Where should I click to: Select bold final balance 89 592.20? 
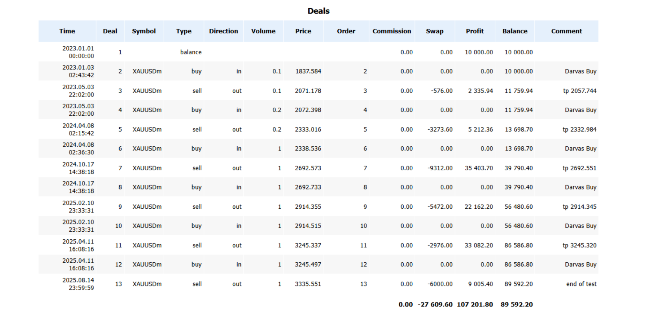pos(517,304)
